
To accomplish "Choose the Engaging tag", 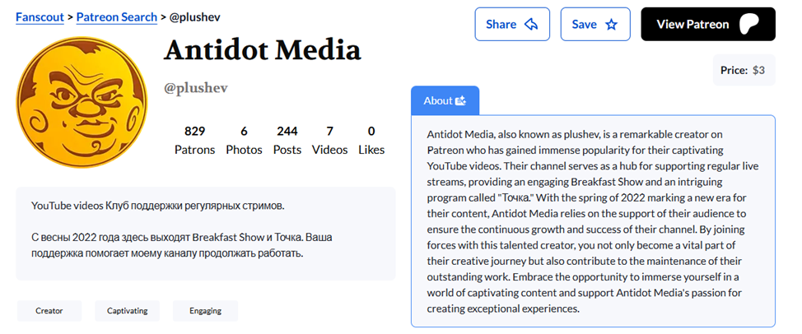I will (x=205, y=311).
